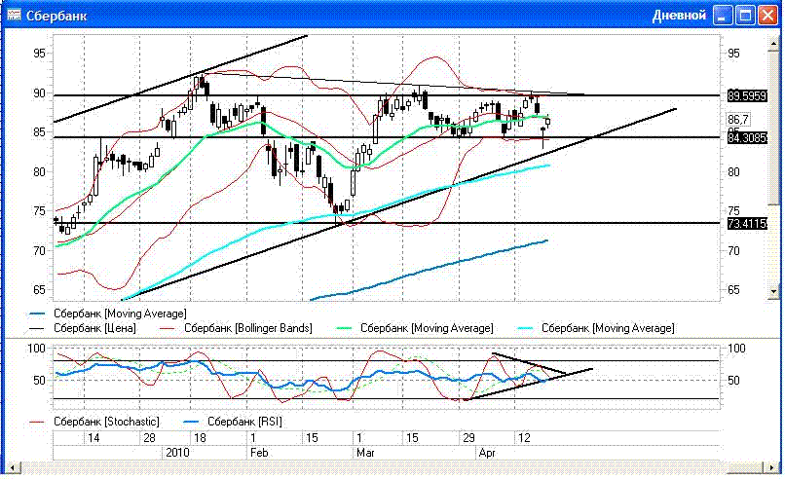
Task: Click the horizontal scrollbar left arrow
Action: point(13,468)
